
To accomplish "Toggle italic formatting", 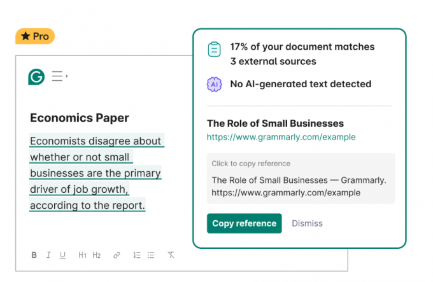I will 48,255.
